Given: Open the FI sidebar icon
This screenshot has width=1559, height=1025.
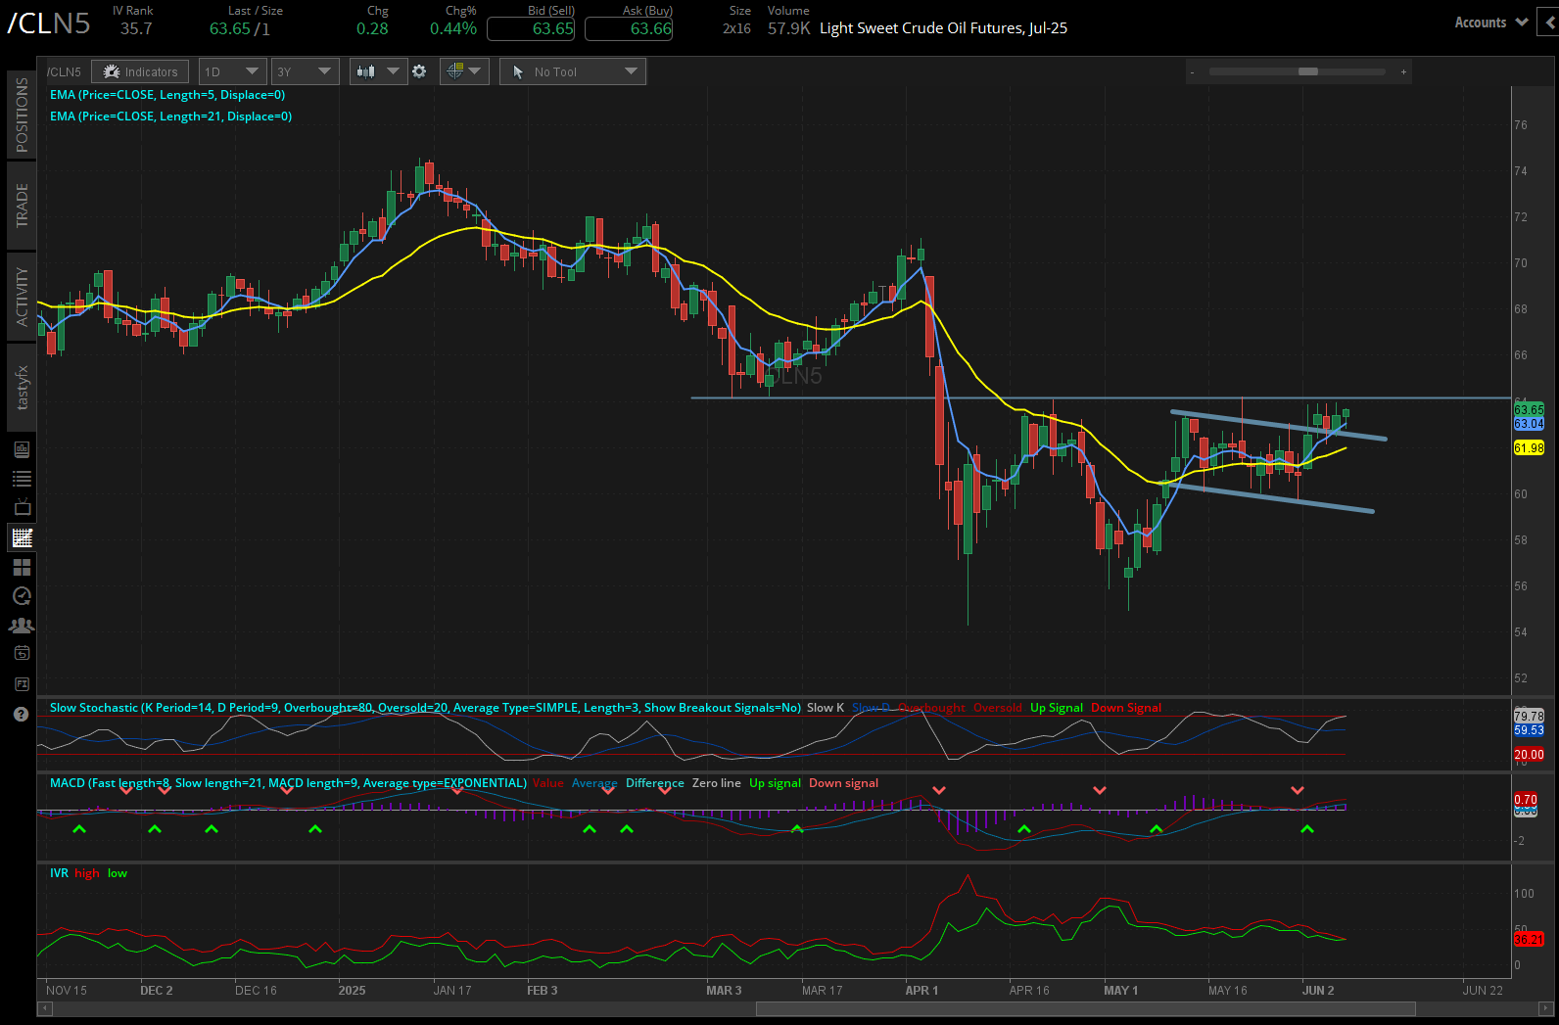Looking at the screenshot, I should [22, 683].
